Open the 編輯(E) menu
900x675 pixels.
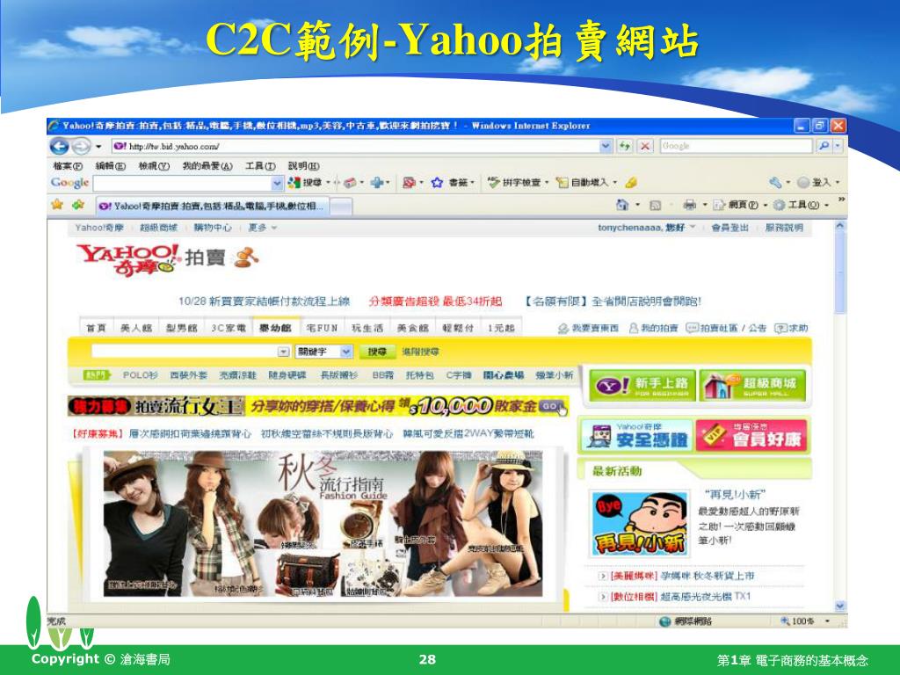(110, 166)
